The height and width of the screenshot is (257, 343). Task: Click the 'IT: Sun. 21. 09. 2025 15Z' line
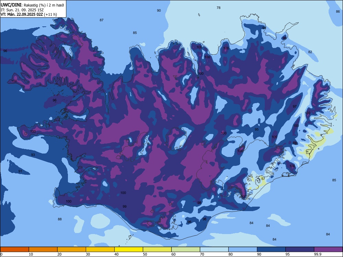tap(22, 10)
